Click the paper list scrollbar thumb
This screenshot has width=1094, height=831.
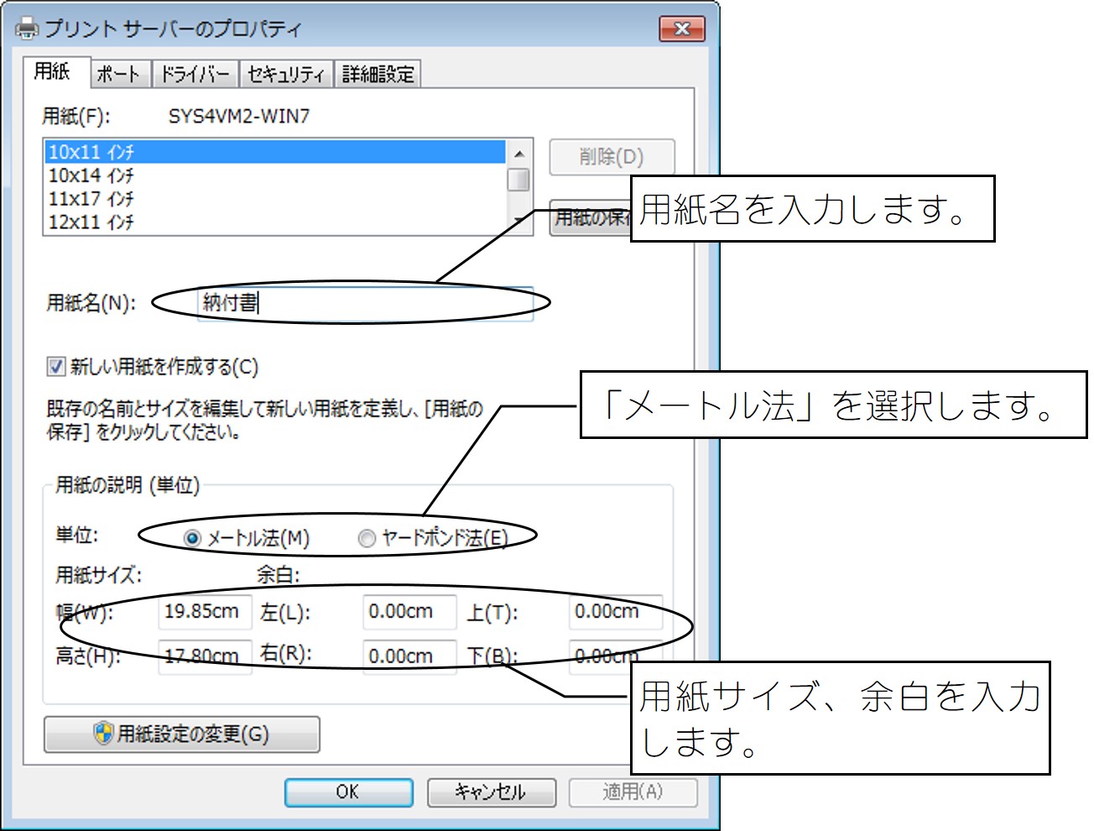(x=519, y=180)
